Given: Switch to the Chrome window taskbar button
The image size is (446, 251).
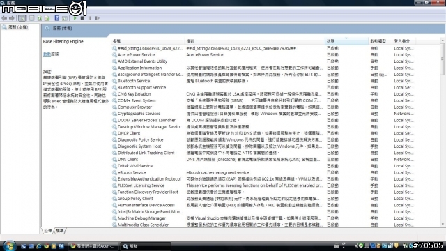Looking at the screenshot, I should (x=94, y=246).
